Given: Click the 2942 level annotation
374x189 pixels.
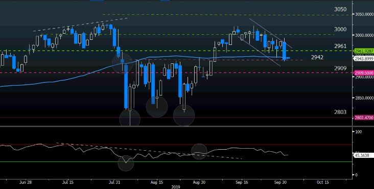Looking at the screenshot, I should pos(317,57).
